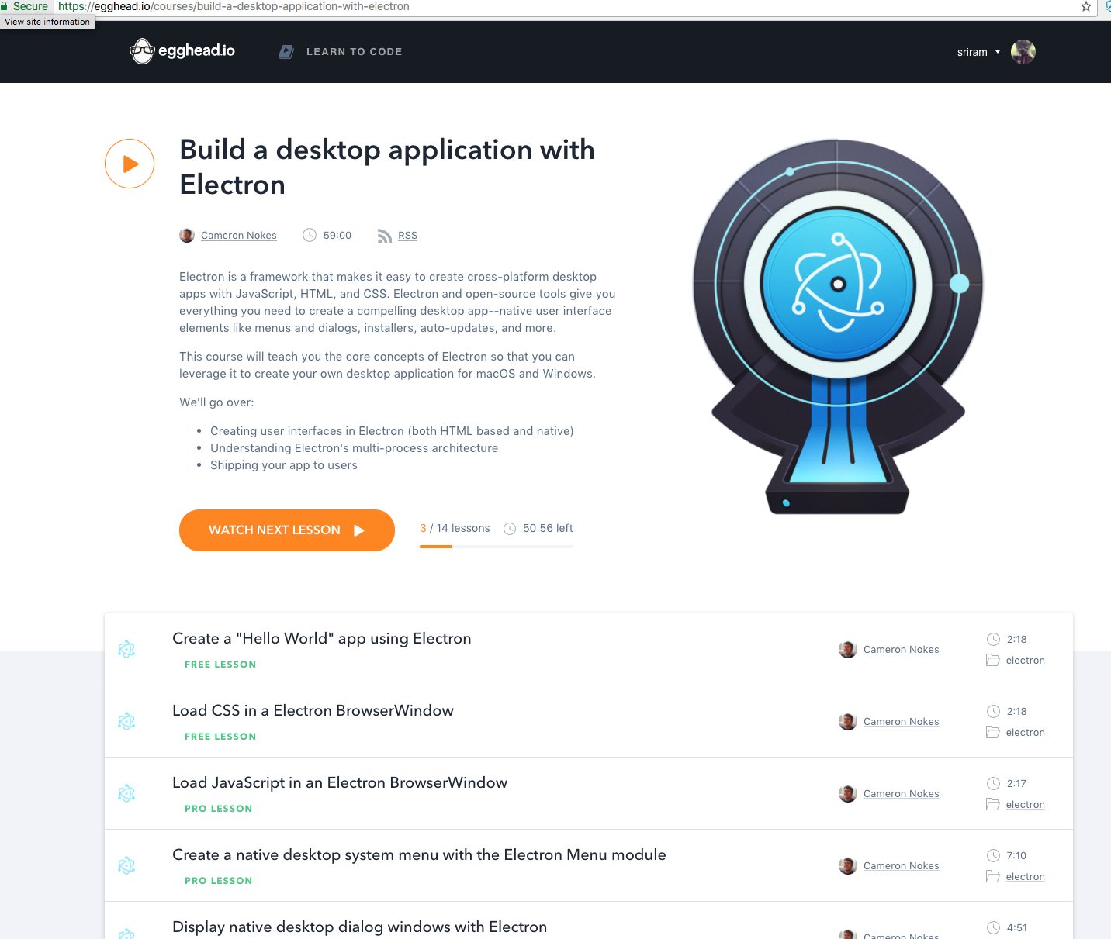Click folder icon in Hello World row
The image size is (1111, 939).
tap(993, 660)
